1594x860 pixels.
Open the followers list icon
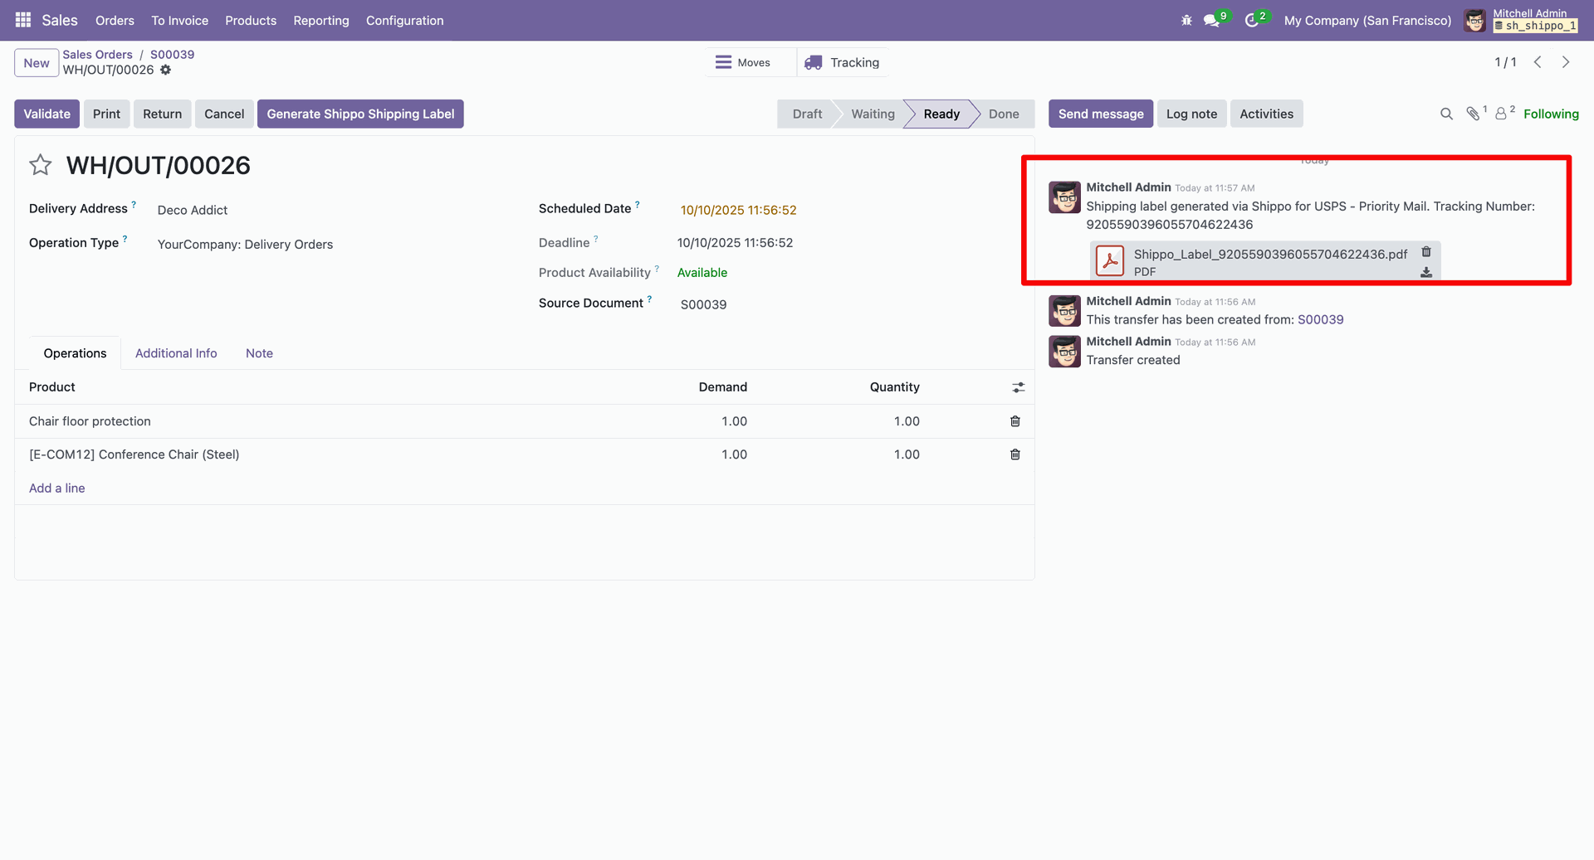pyautogui.click(x=1501, y=114)
